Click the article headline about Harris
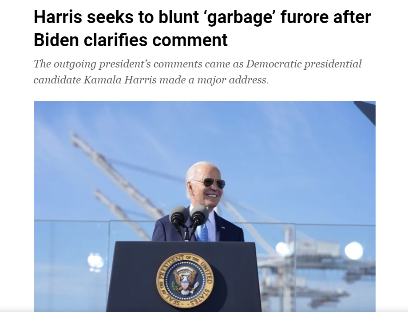Image resolution: width=408 pixels, height=312 pixels. pos(202,28)
